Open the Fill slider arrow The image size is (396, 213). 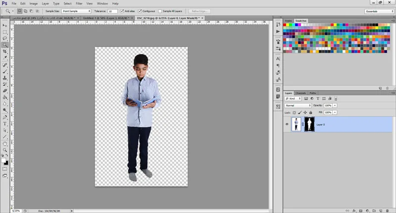[x=335, y=112]
